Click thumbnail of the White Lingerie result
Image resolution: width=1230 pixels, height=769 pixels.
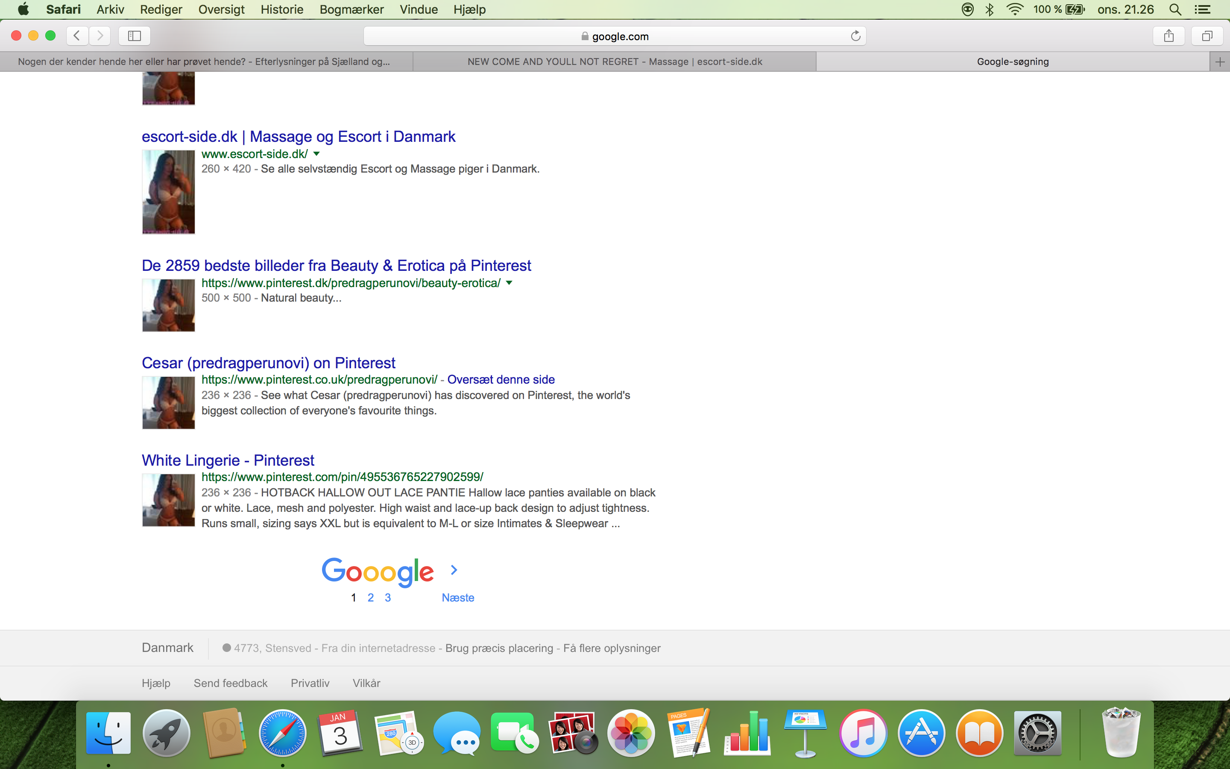coord(168,500)
